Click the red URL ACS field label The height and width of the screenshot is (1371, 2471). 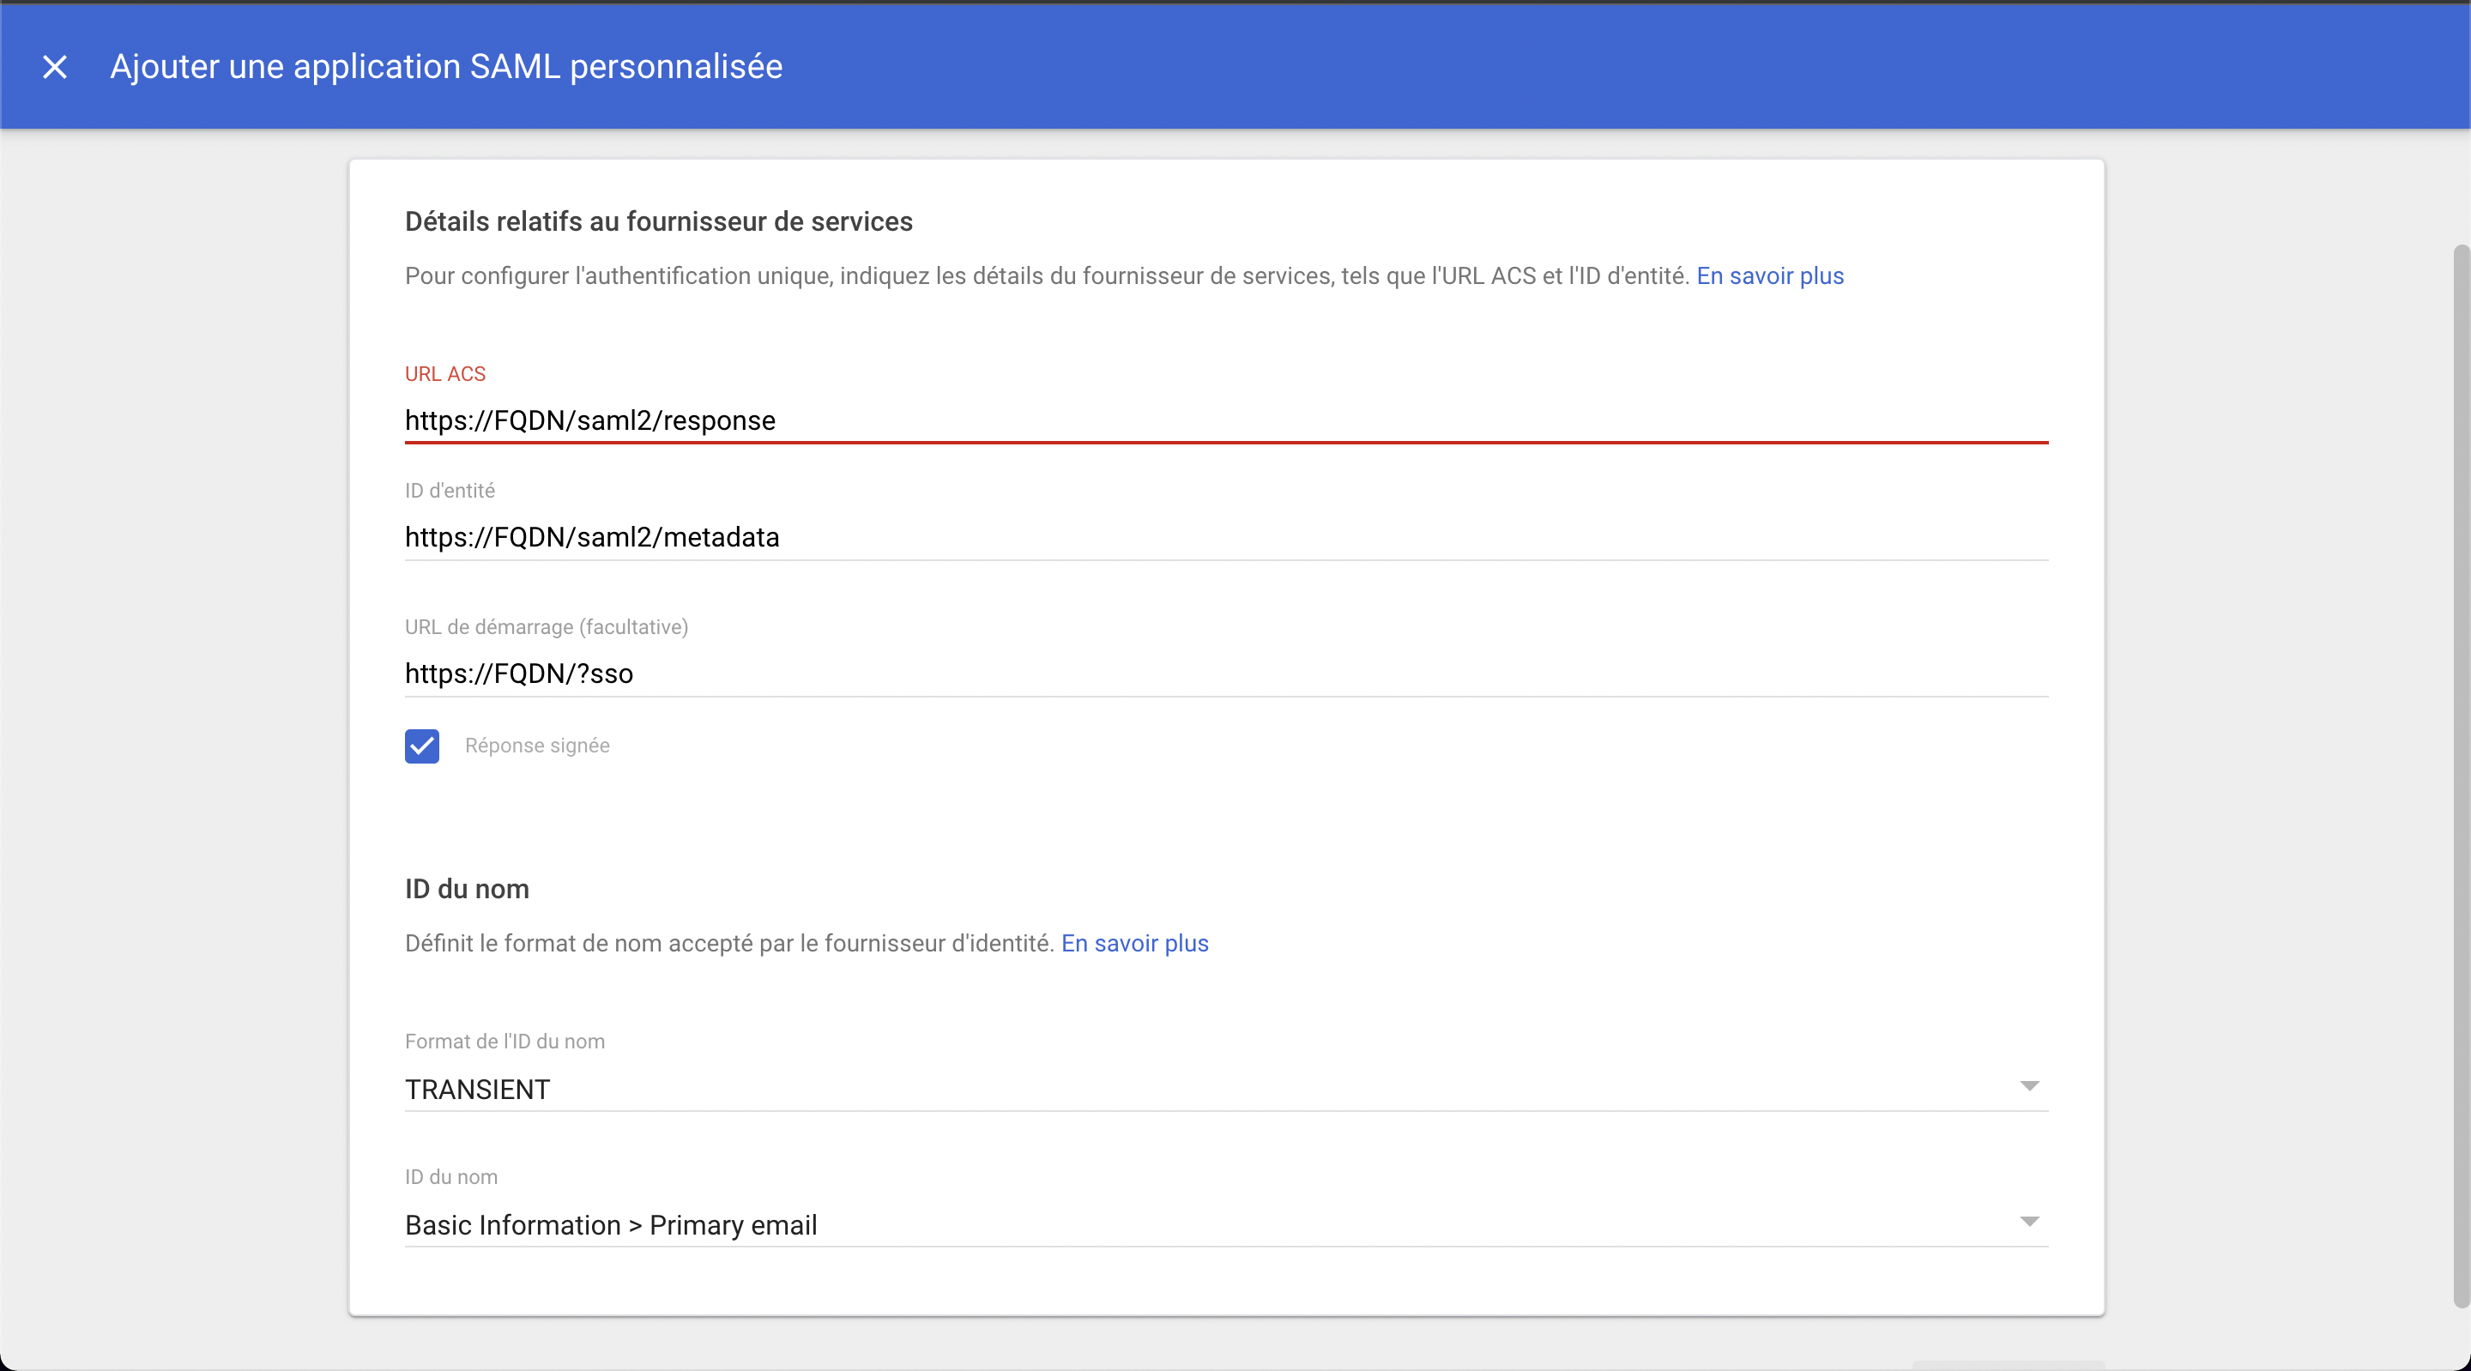click(444, 374)
